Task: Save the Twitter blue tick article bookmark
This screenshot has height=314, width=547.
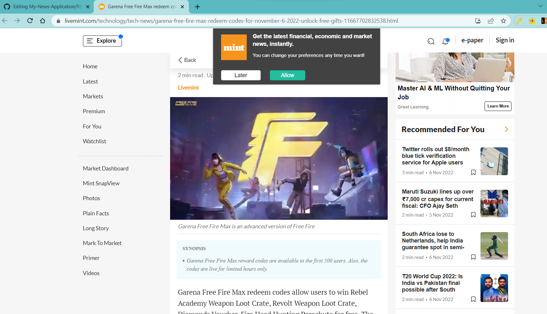Action: (x=473, y=172)
